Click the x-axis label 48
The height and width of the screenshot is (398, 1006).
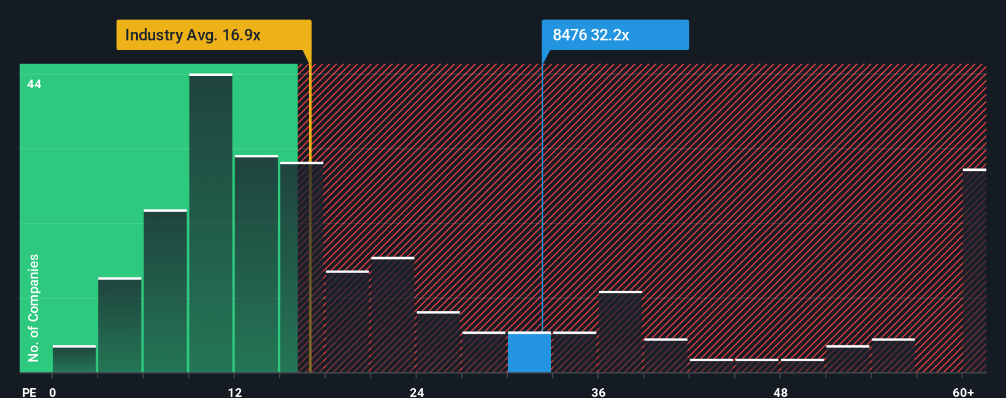(780, 392)
